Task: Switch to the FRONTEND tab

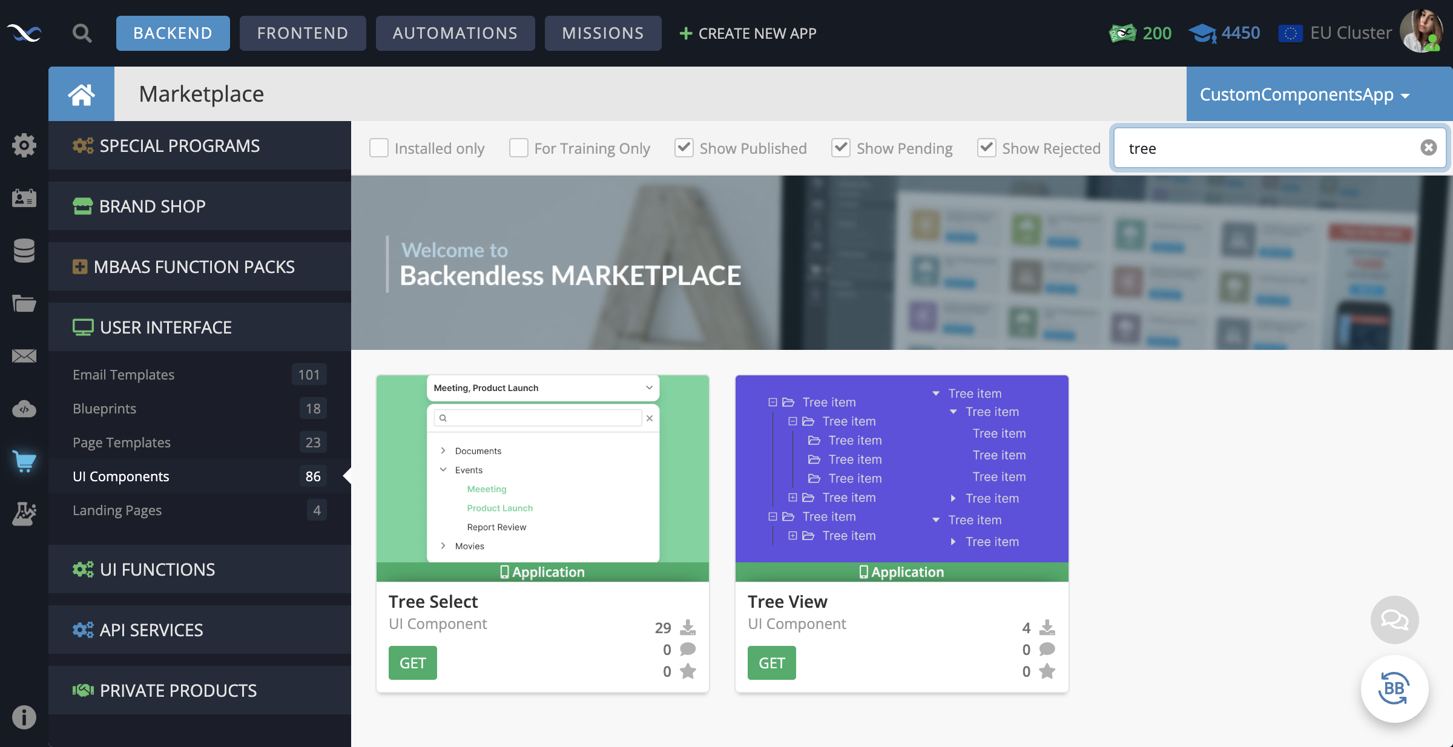Action: pos(303,33)
